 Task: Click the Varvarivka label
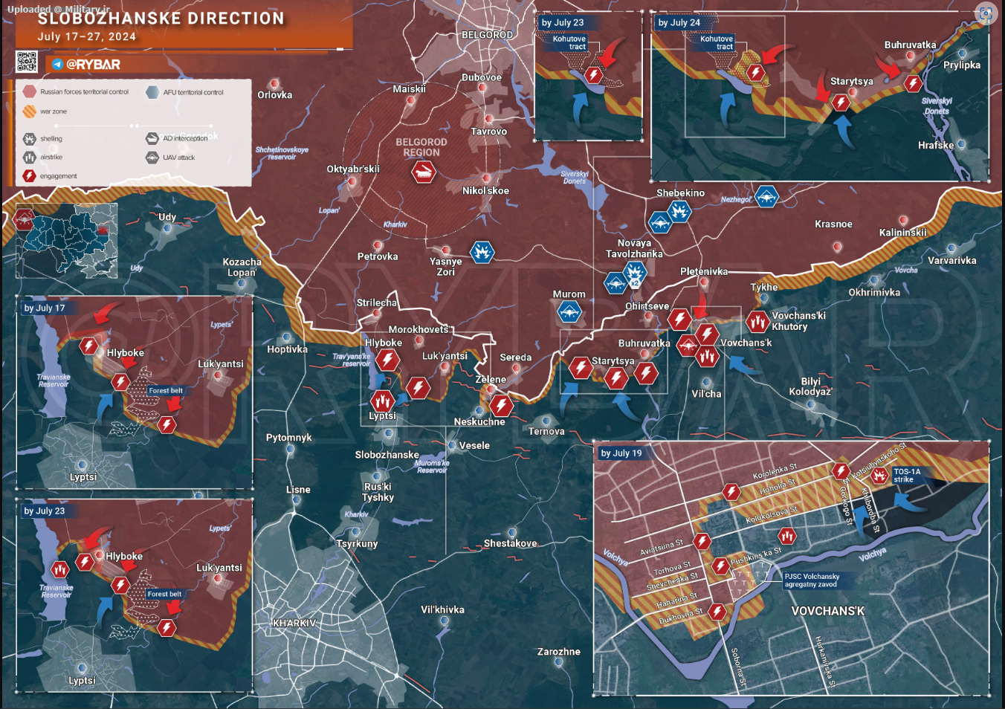tap(952, 260)
